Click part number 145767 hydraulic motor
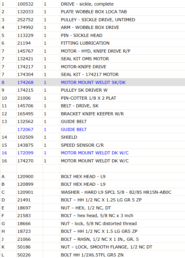The width and height of the screenshot is (185, 258). [25, 51]
